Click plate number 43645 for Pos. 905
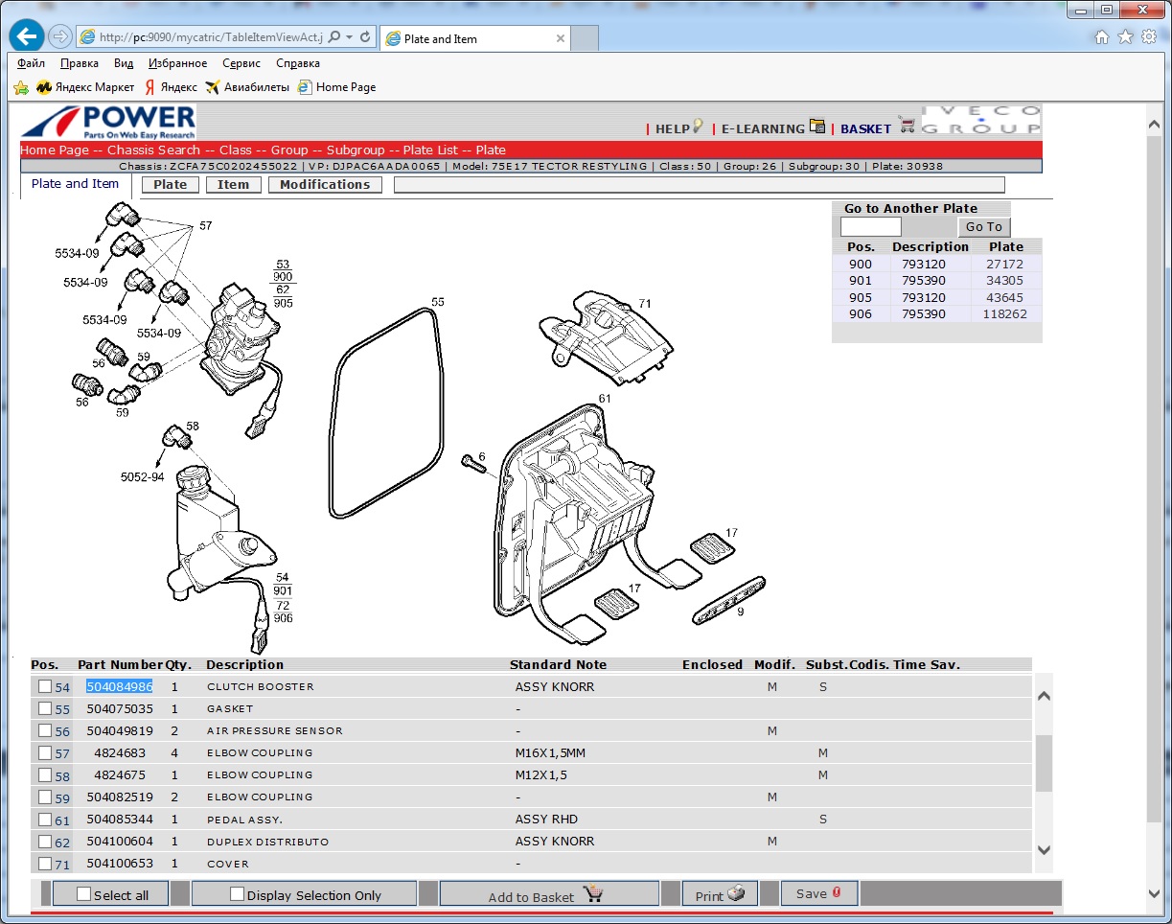This screenshot has height=924, width=1172. 1005,297
